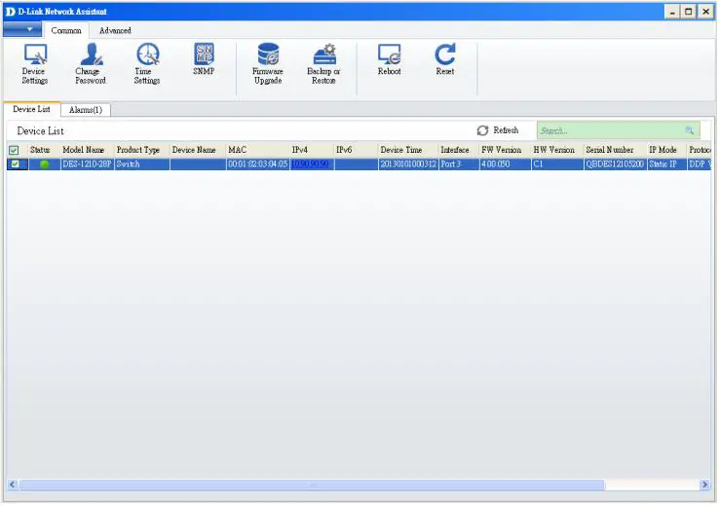This screenshot has width=720, height=506.
Task: Click the device time cell starting 2013
Action: tap(408, 164)
